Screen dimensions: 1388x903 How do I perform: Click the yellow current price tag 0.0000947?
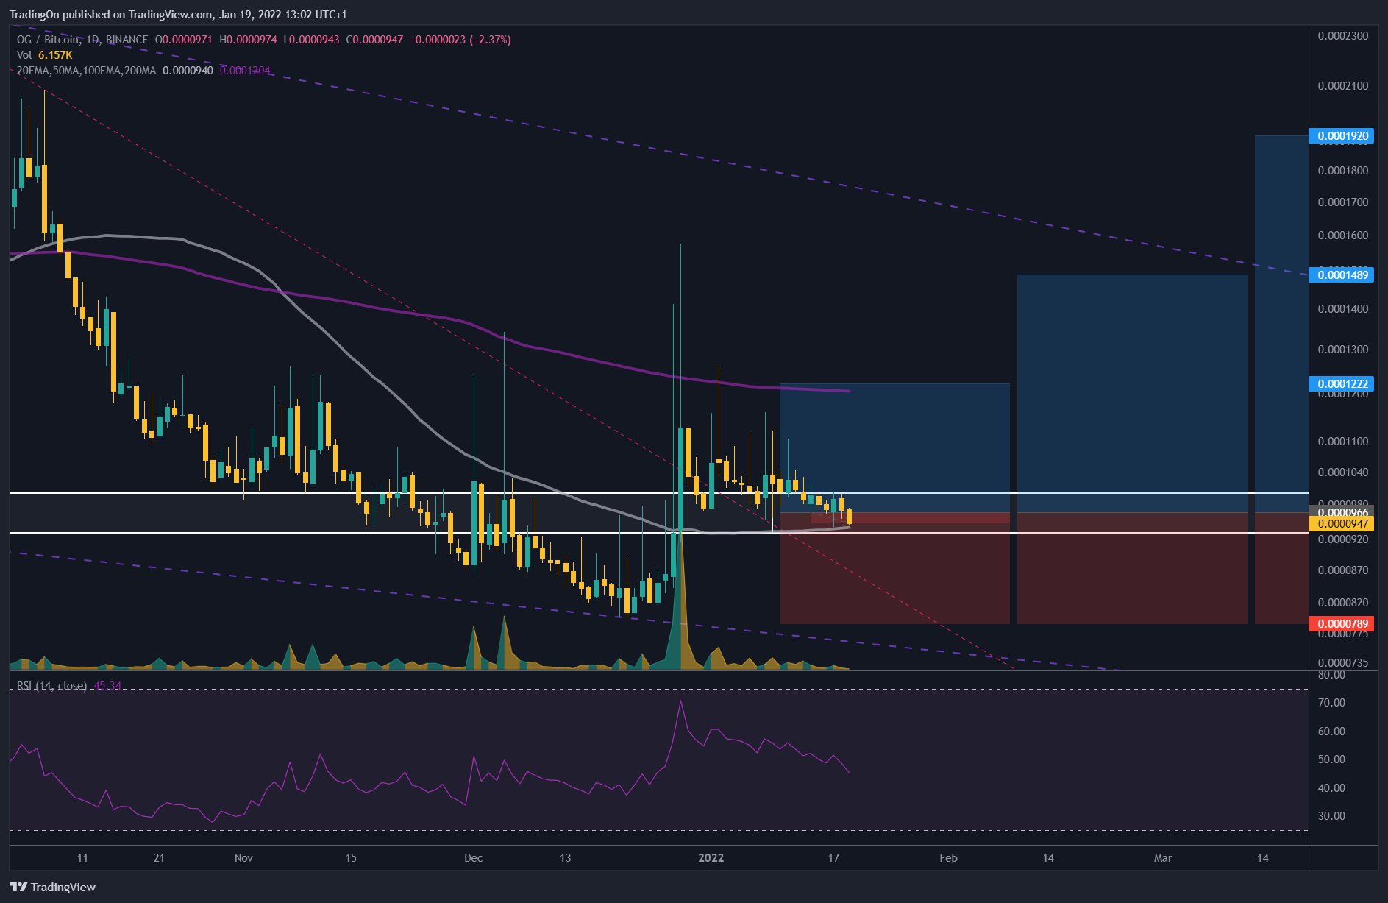[1343, 524]
